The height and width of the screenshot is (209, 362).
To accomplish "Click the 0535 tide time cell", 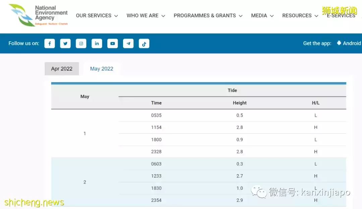I will pyautogui.click(x=156, y=115).
